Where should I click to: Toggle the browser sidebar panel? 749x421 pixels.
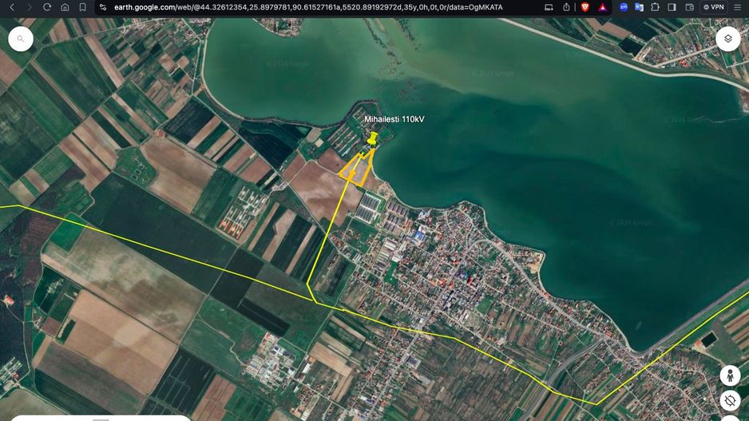point(672,7)
